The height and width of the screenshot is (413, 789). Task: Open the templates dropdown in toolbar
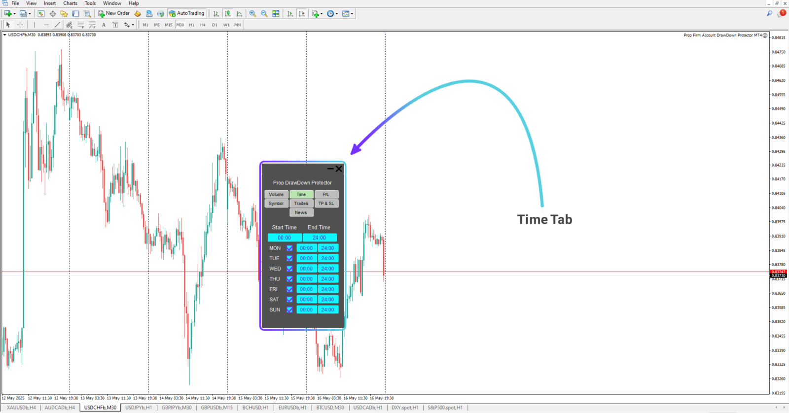tap(352, 14)
